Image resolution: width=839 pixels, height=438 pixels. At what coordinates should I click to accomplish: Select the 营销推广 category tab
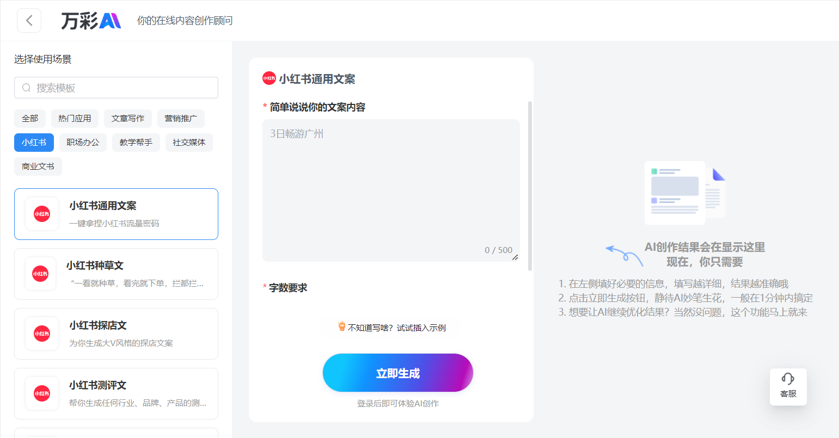click(x=181, y=119)
